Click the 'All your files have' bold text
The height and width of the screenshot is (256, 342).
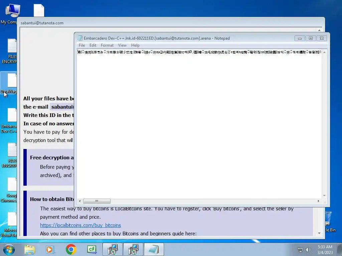point(49,98)
